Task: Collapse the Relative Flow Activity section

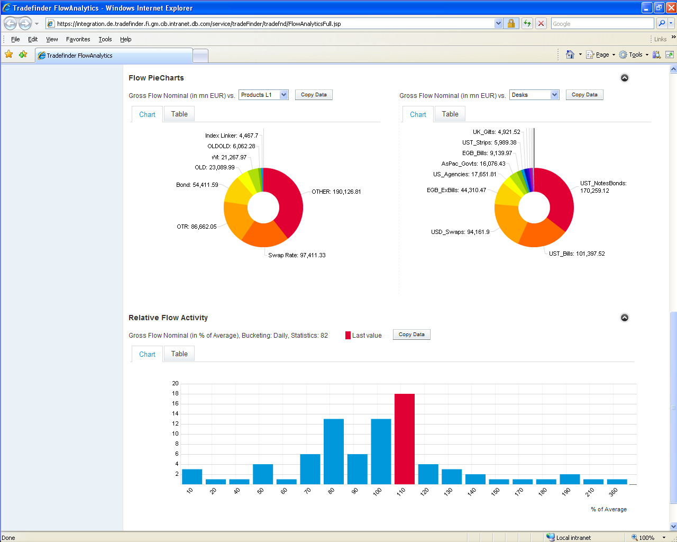Action: (624, 318)
